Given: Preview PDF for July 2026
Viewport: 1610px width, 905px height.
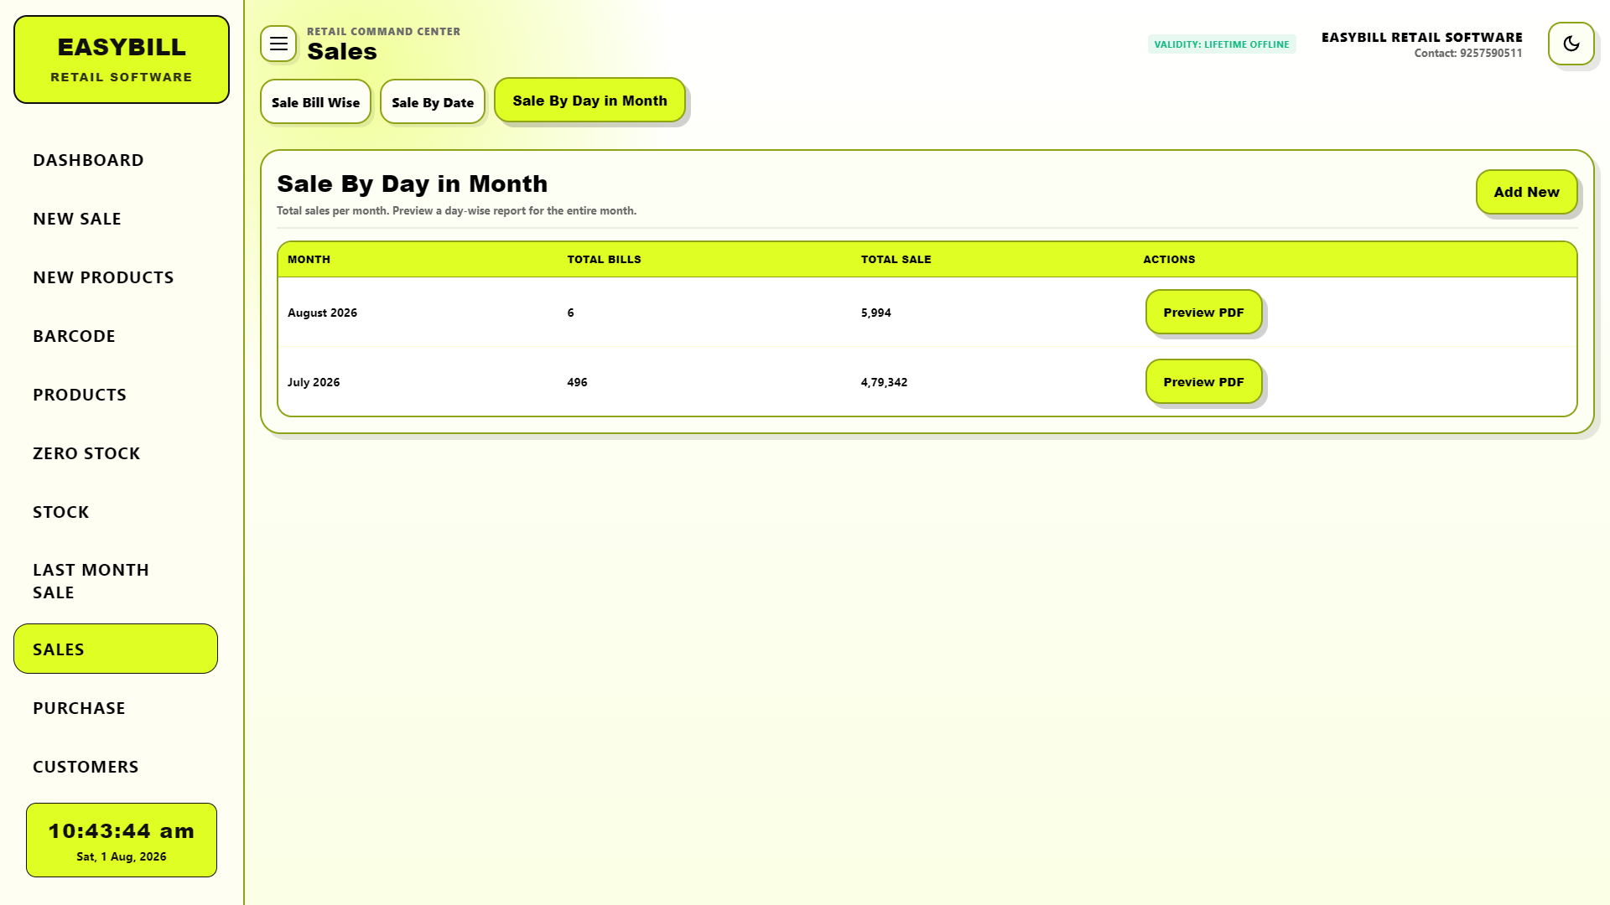Looking at the screenshot, I should coord(1203,381).
